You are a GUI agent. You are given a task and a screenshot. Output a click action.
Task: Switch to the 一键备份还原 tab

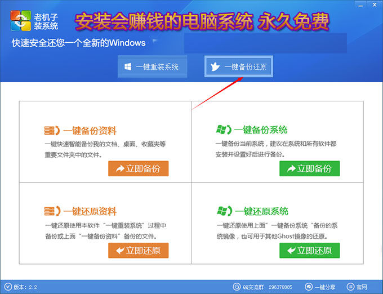[239, 66]
